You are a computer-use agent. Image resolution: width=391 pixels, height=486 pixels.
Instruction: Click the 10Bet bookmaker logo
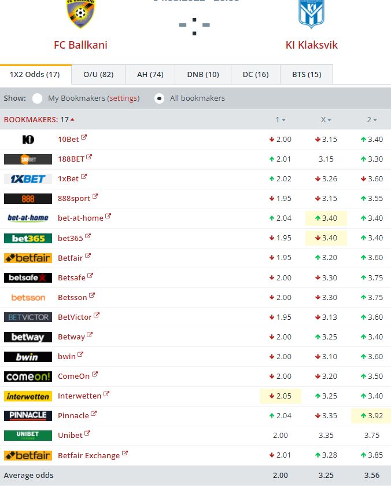[28, 140]
